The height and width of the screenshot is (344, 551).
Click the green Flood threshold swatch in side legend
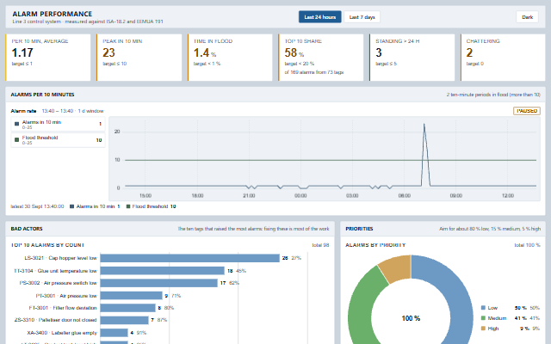click(x=16, y=139)
